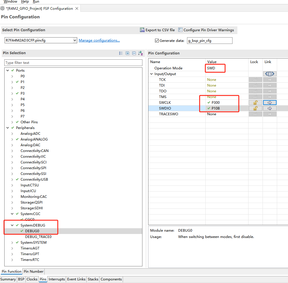The height and width of the screenshot is (283, 288).
Task: Click the Configure Pin Driver Warnings label
Action: pos(209,30)
